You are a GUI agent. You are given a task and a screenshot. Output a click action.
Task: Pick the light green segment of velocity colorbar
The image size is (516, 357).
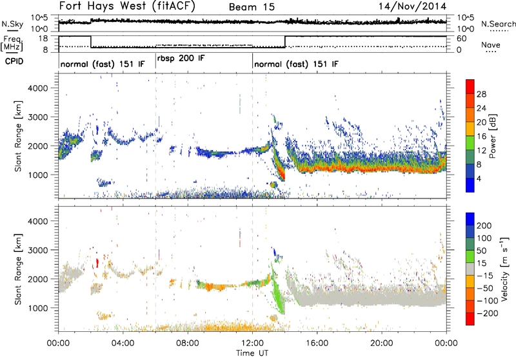(x=470, y=256)
